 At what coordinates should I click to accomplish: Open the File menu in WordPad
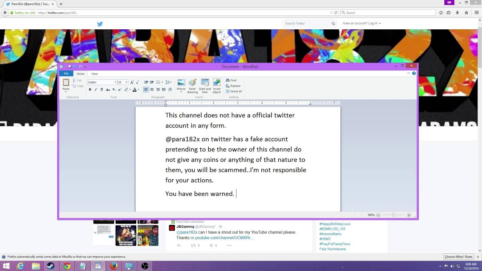pos(66,74)
